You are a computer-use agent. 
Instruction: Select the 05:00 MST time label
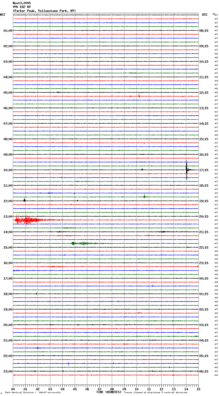pyautogui.click(x=8, y=93)
